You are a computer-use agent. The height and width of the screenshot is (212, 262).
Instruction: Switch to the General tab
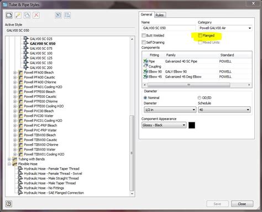pyautogui.click(x=146, y=14)
